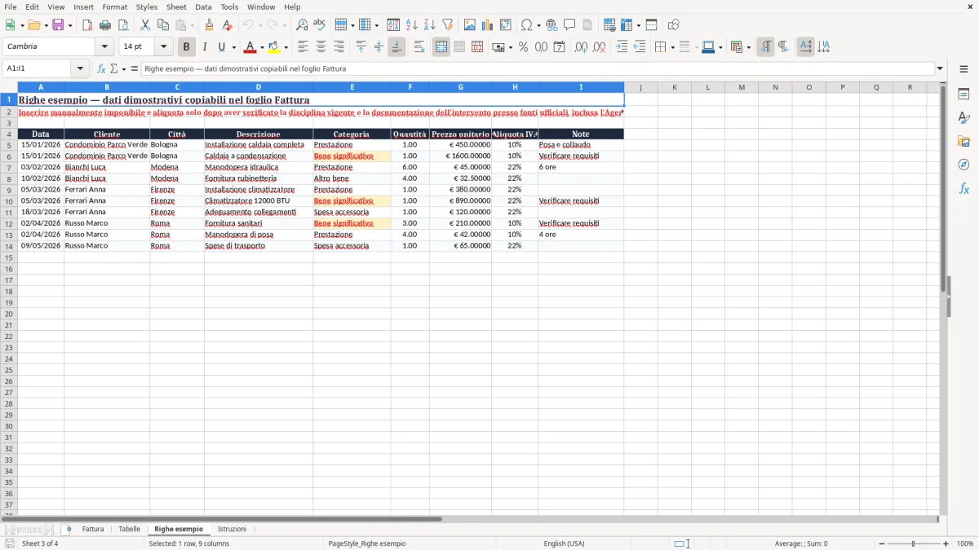Select cell with 'Caldaia a condensazione'

(259, 156)
